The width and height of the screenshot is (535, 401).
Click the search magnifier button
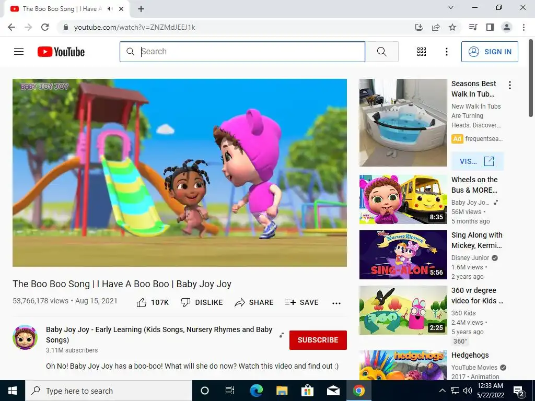point(382,52)
